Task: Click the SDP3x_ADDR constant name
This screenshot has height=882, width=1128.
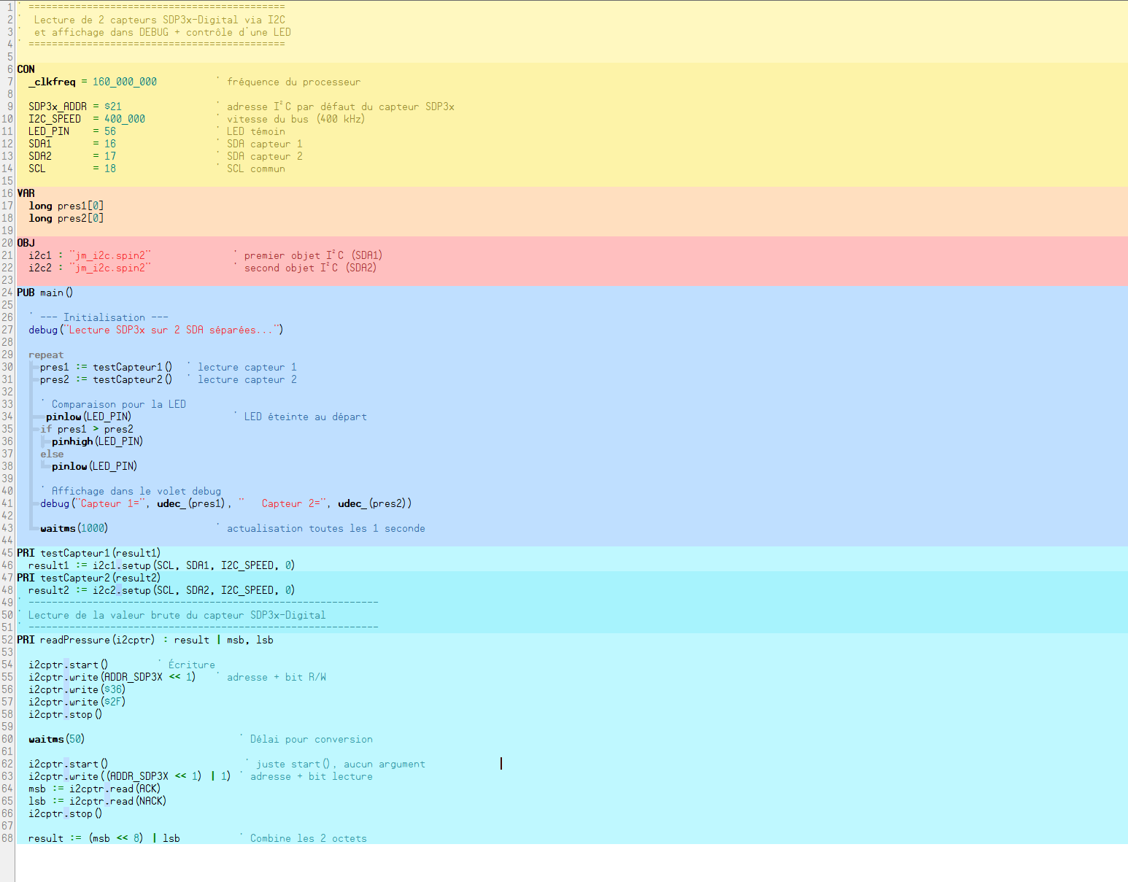Action: click(57, 107)
